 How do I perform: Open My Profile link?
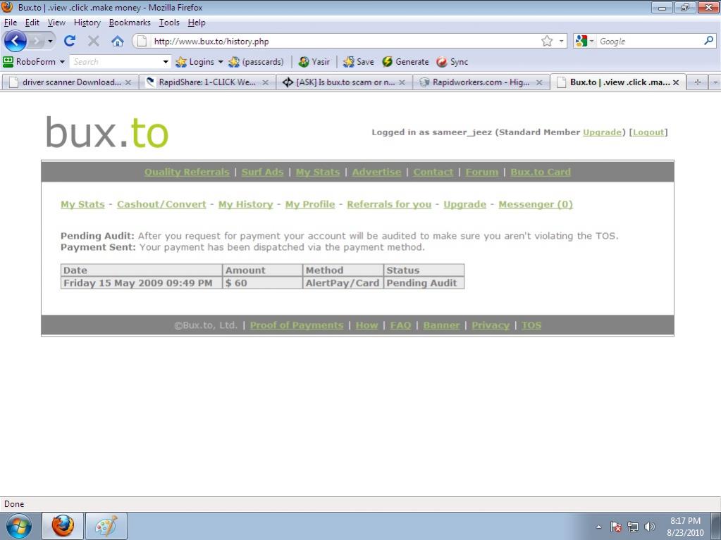point(310,204)
